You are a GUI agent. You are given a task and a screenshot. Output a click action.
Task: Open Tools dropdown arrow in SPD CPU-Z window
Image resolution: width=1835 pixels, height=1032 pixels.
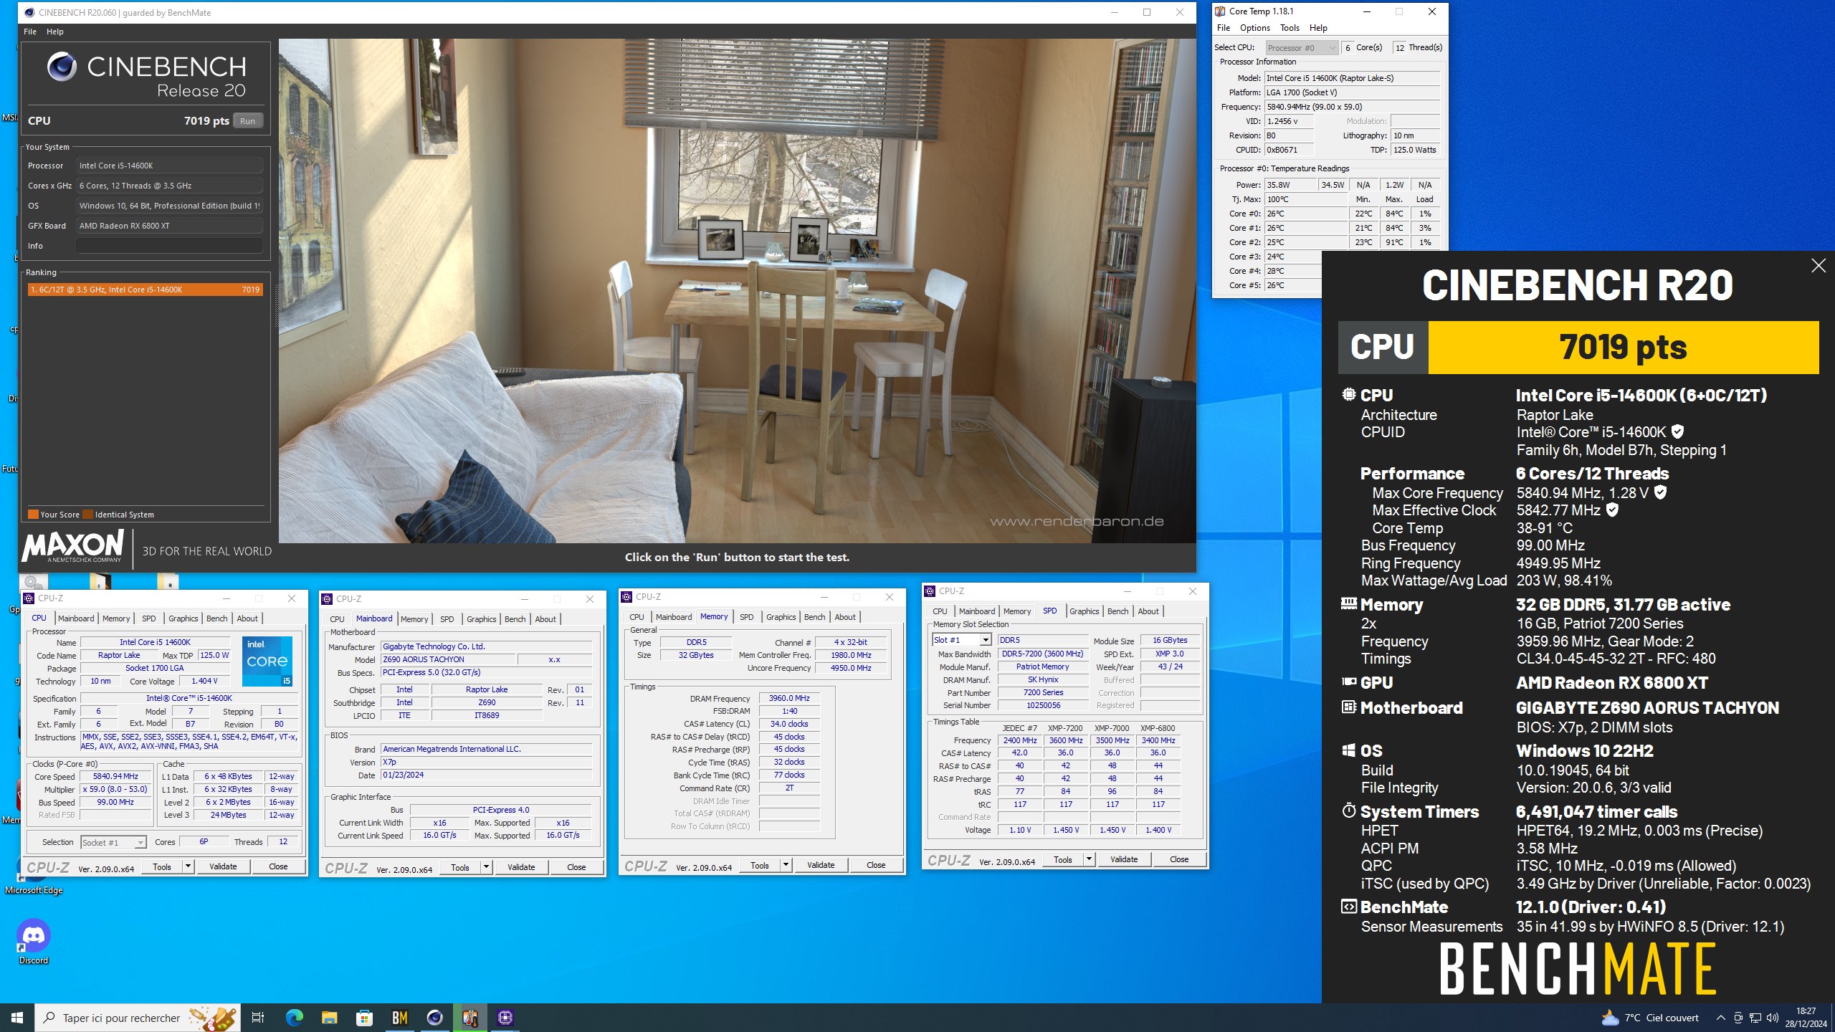tap(1089, 859)
